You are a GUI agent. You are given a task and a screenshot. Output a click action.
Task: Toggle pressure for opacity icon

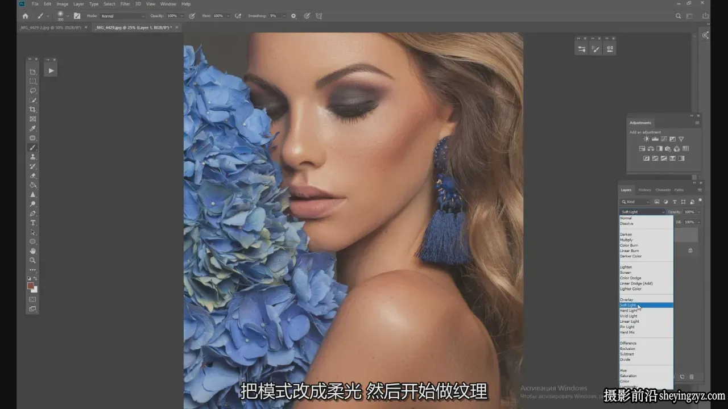click(x=192, y=16)
